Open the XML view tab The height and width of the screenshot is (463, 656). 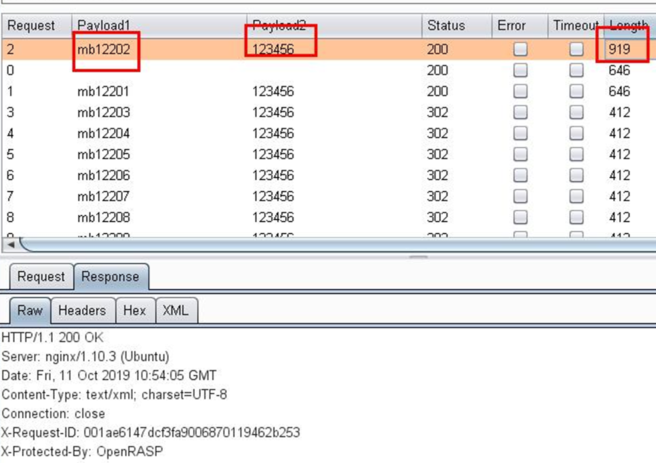click(176, 311)
